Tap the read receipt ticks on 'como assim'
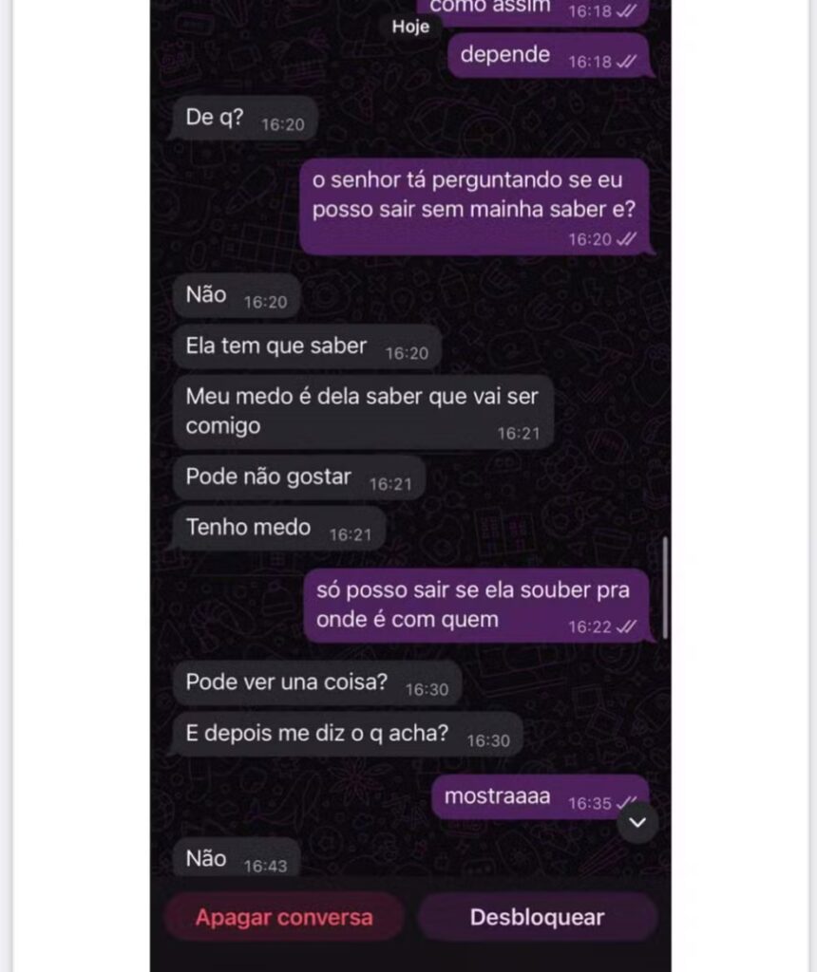 pos(627,10)
